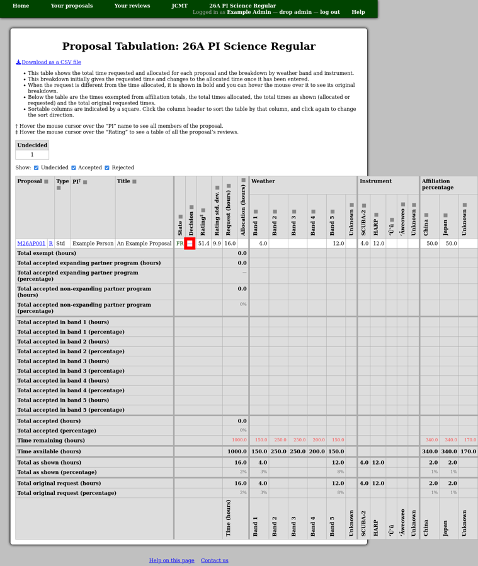Image resolution: width=478 pixels, height=566 pixels.
Task: Sort by Band 3 square
Action: (x=294, y=212)
